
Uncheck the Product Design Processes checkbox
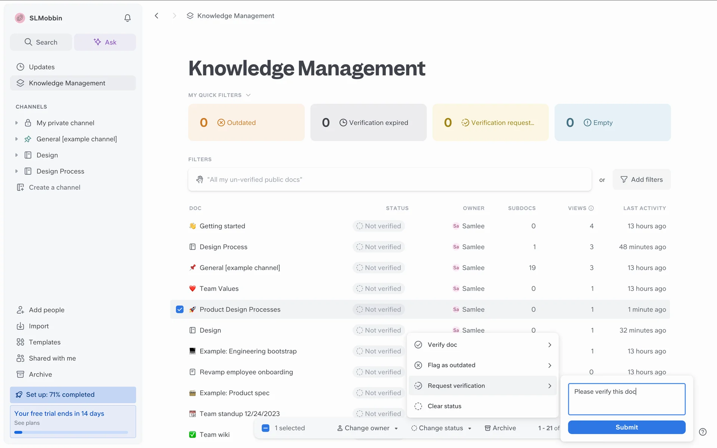[180, 309]
